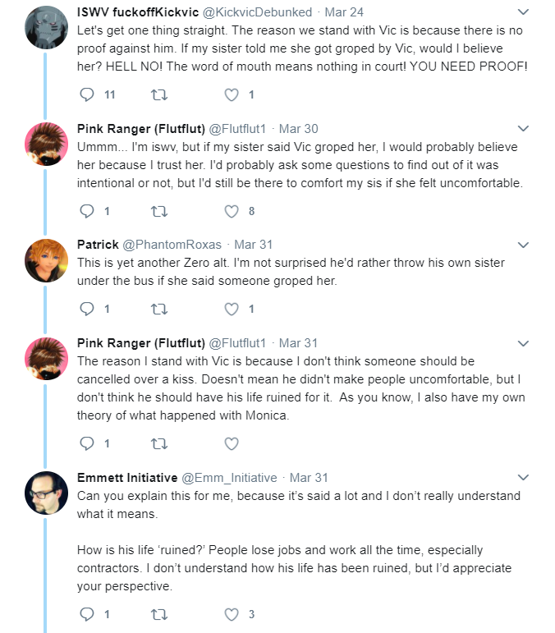Retweet Patrick's tweet about Zero alt
The height and width of the screenshot is (633, 555).
tap(159, 310)
